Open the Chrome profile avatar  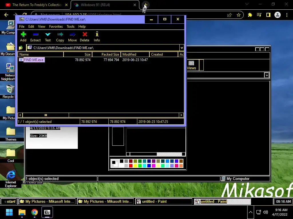[x=278, y=15]
